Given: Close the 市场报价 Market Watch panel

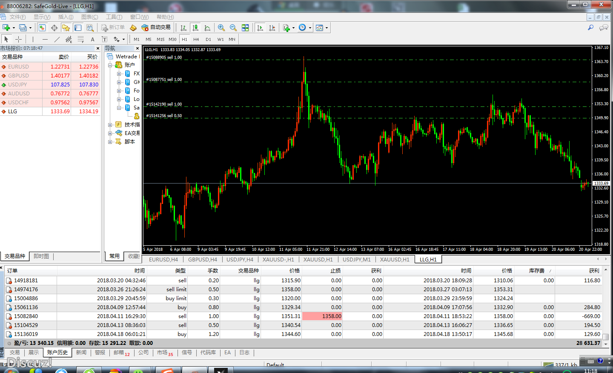Looking at the screenshot, I should 98,49.
